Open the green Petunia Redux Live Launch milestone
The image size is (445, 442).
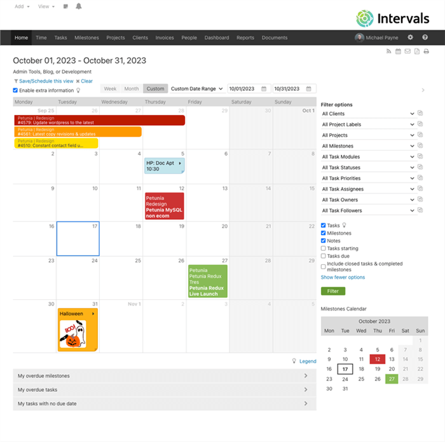coord(207,281)
